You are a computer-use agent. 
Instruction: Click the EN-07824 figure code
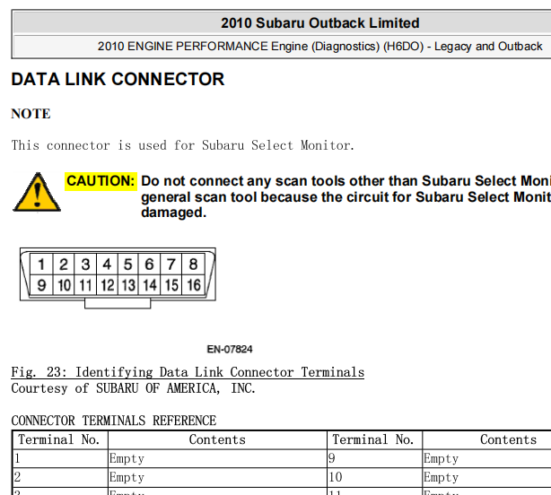230,350
